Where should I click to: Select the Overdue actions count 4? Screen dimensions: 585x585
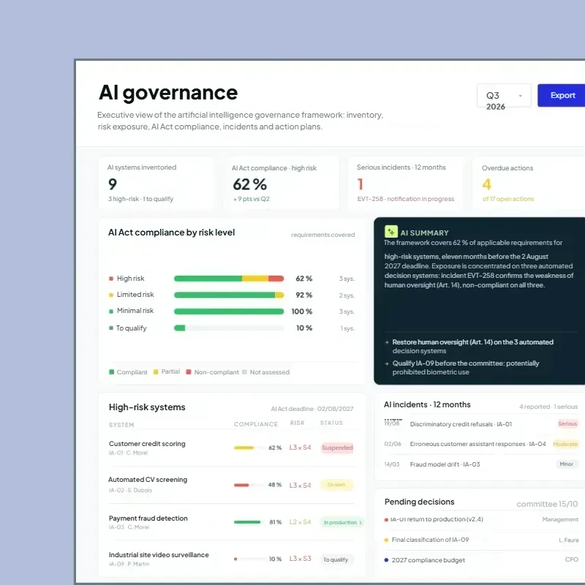click(x=486, y=184)
